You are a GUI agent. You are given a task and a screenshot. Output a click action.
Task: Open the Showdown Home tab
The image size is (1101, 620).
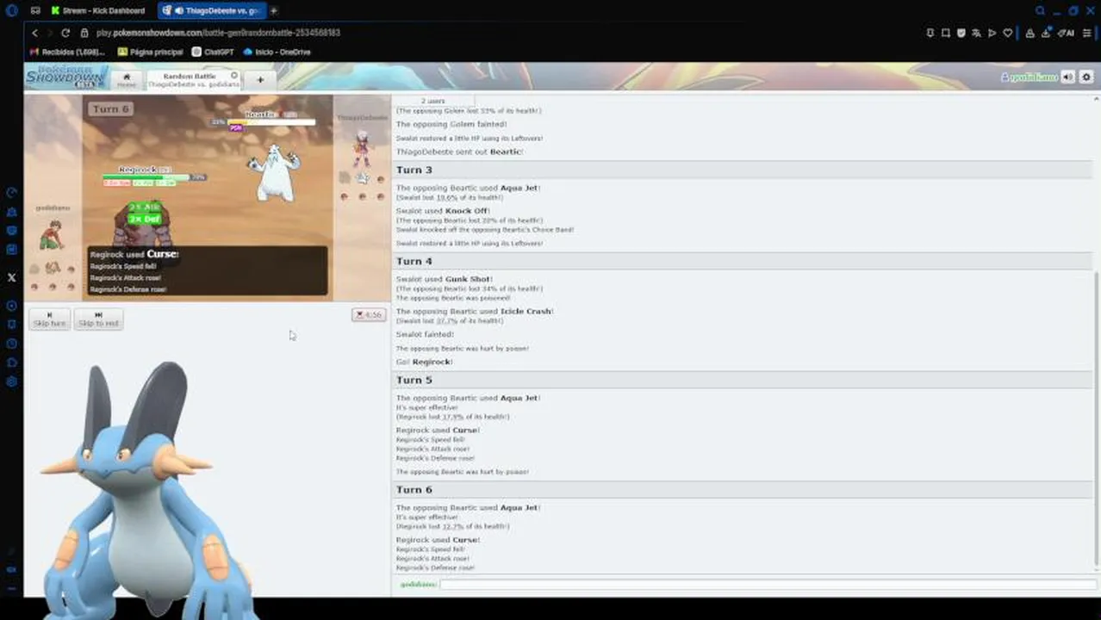pos(127,80)
